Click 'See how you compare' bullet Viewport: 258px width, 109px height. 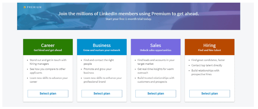[47, 71]
